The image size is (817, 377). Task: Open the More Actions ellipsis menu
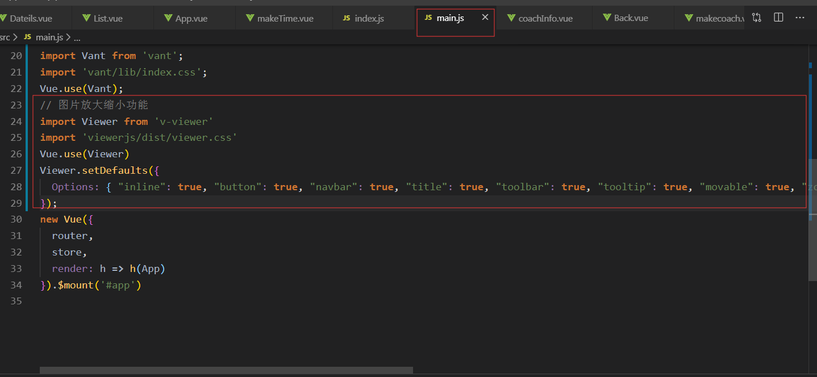pyautogui.click(x=800, y=18)
